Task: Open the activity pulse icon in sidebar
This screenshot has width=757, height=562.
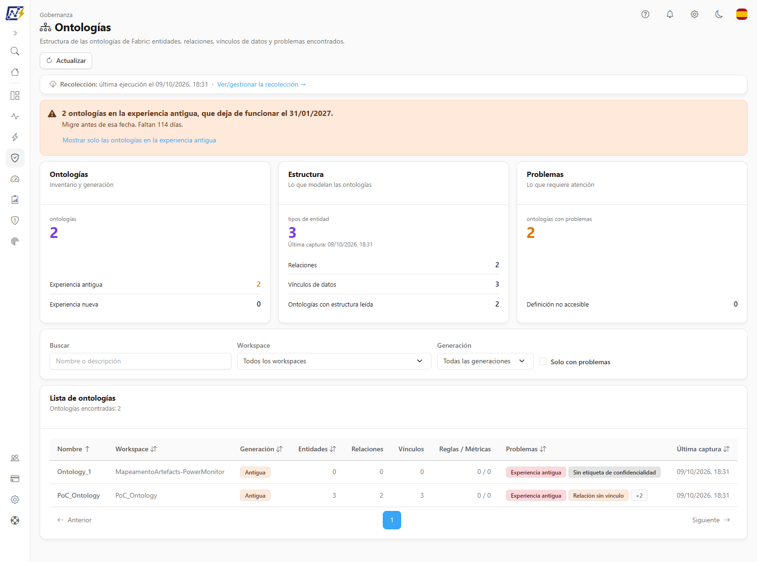Action: click(x=15, y=116)
